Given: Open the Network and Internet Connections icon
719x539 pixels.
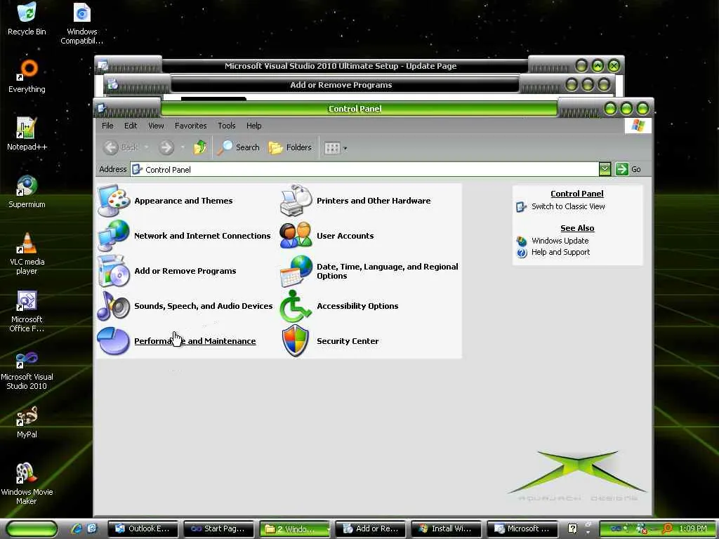Looking at the screenshot, I should pyautogui.click(x=113, y=236).
